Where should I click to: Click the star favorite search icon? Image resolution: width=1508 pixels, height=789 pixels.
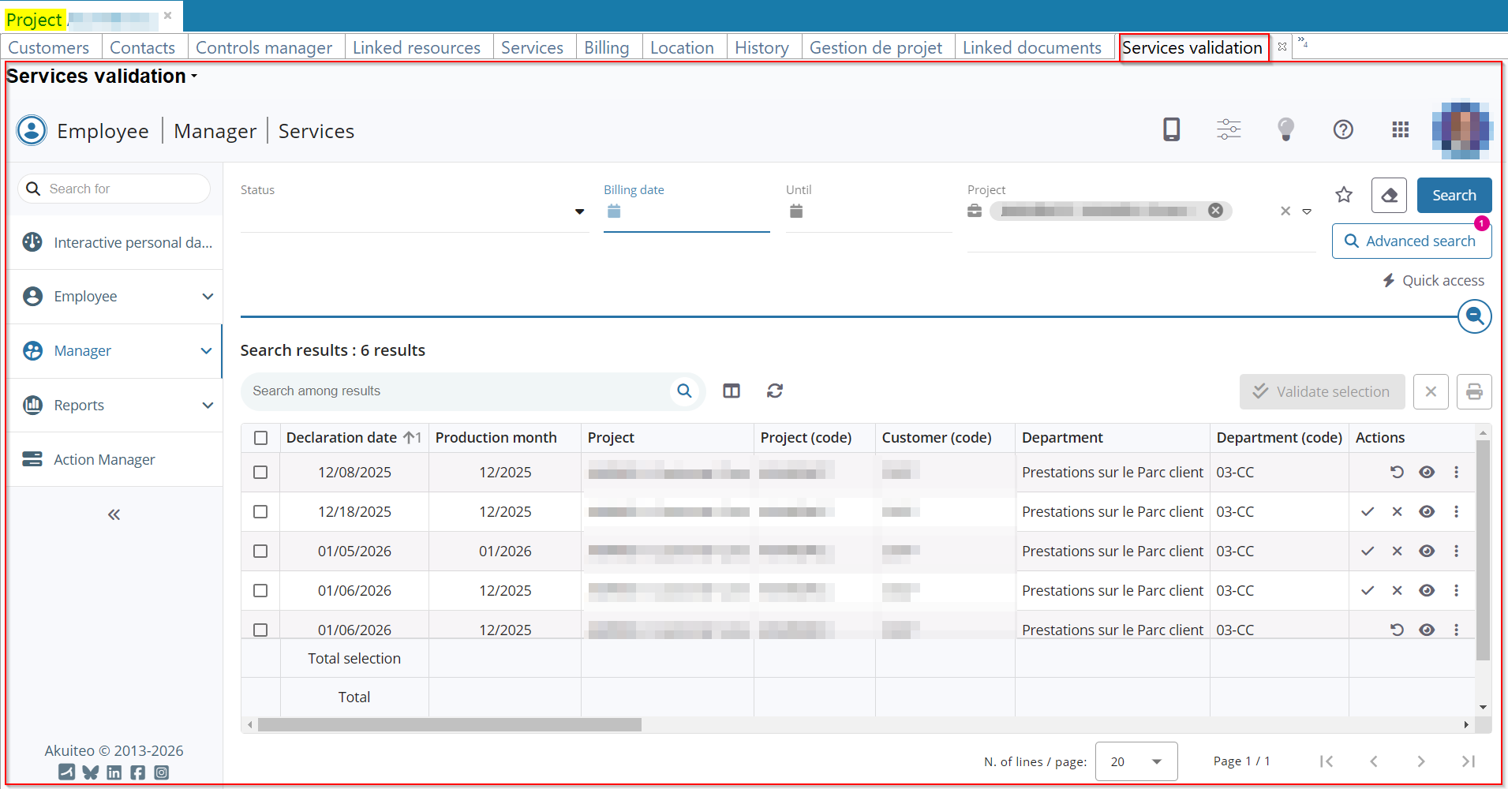(x=1344, y=195)
